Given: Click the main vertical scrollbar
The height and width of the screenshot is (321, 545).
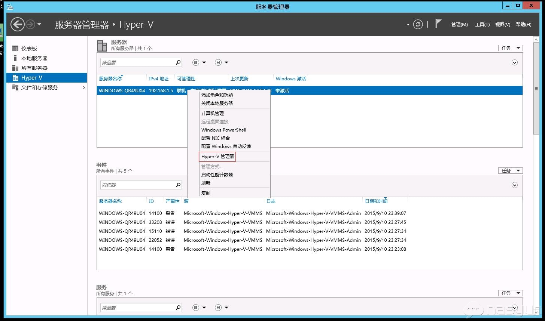Looking at the screenshot, I should 536,89.
